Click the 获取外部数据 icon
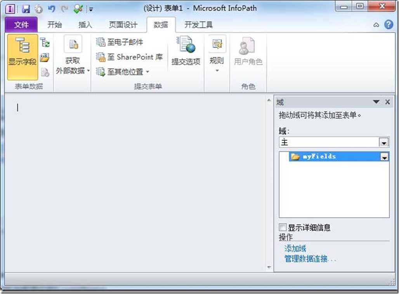This screenshot has width=399, height=294. 73,44
